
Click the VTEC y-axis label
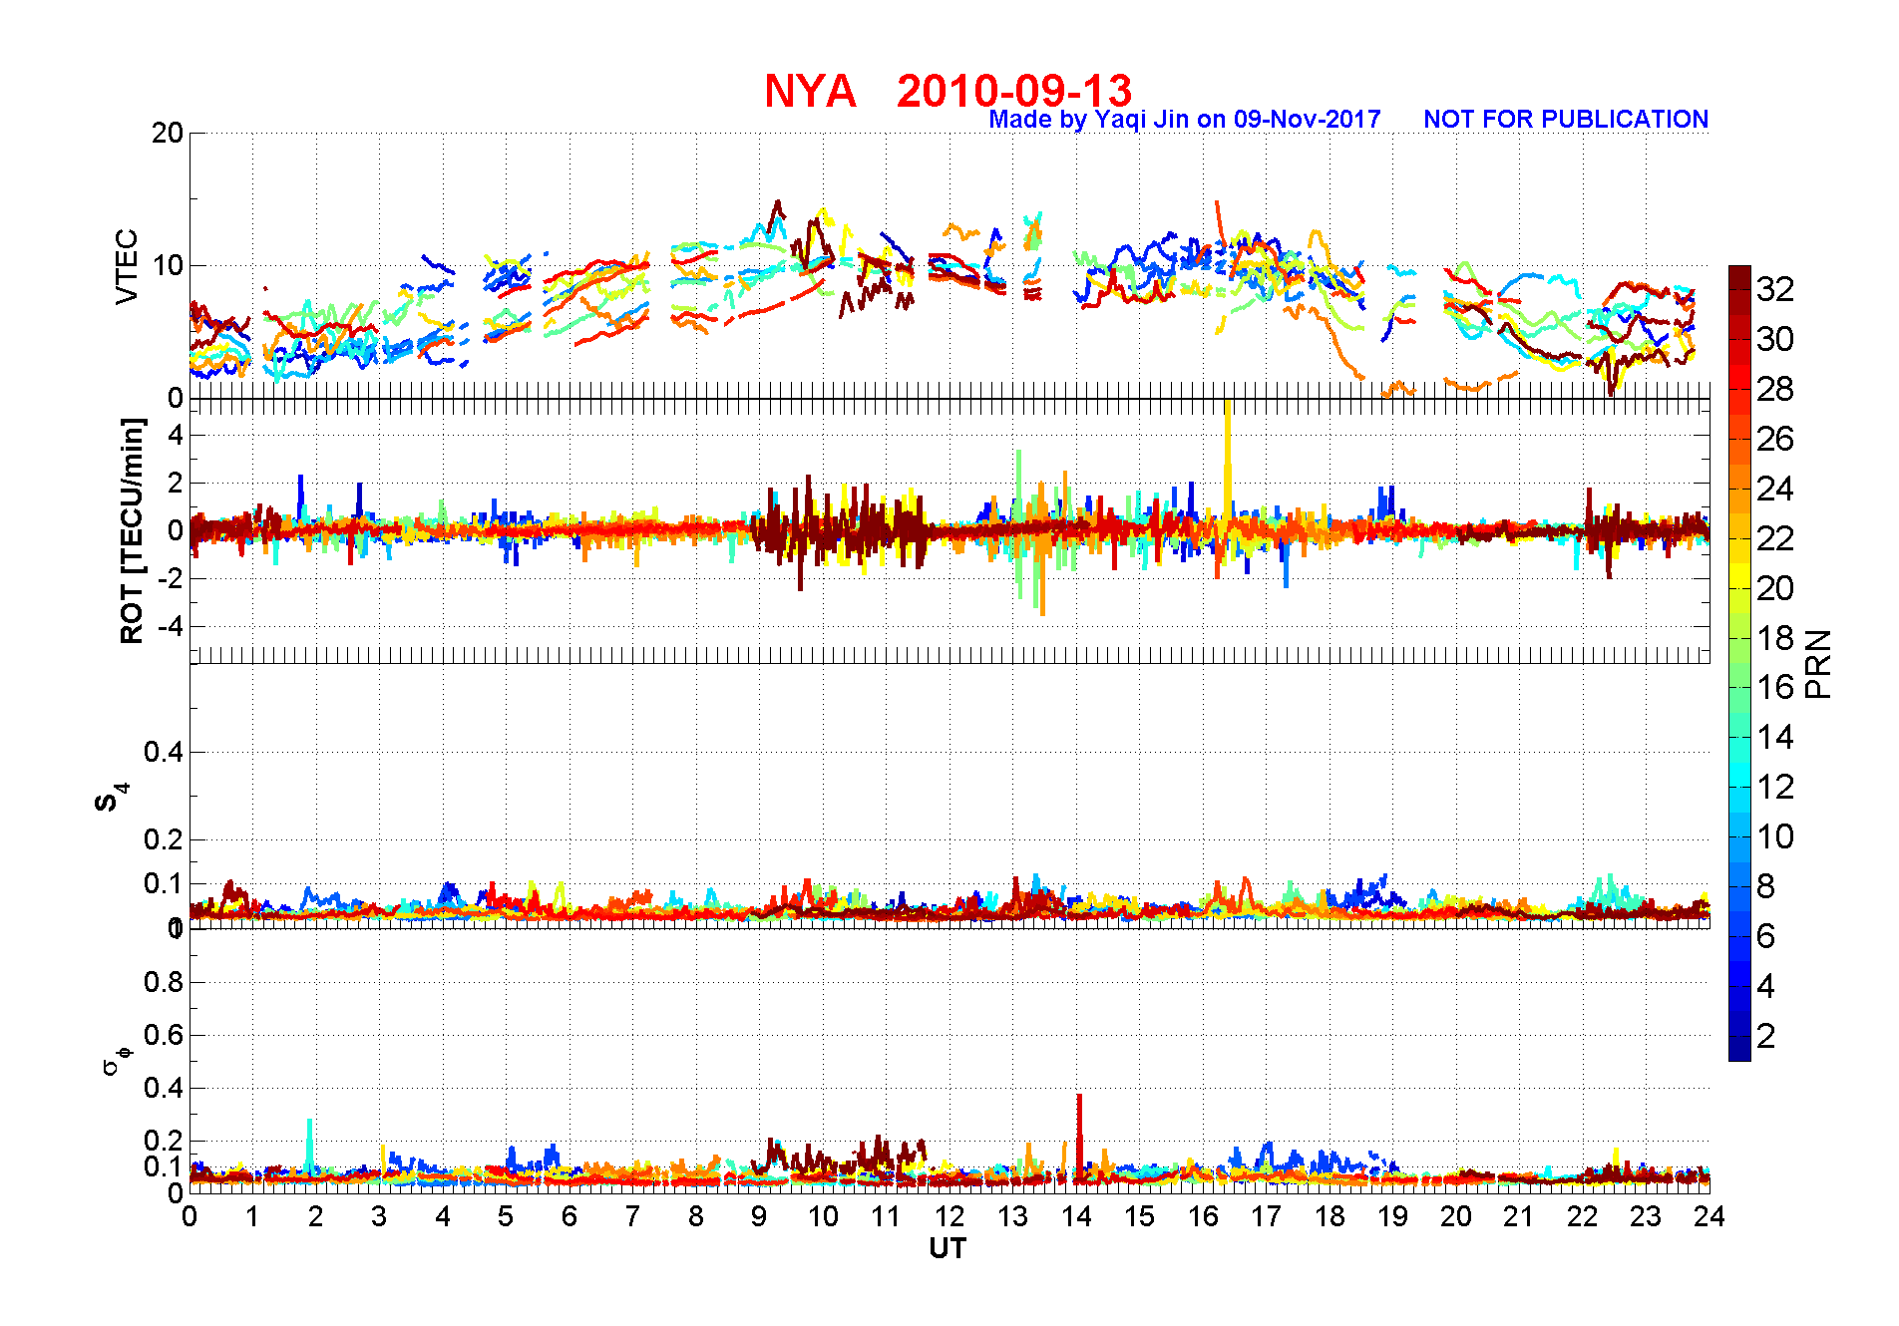(127, 266)
